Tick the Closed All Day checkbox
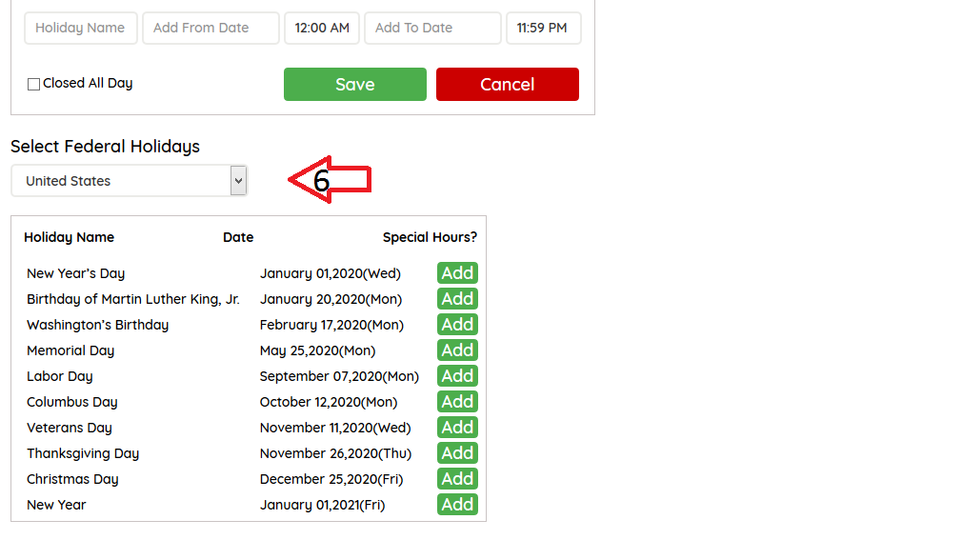 (34, 84)
